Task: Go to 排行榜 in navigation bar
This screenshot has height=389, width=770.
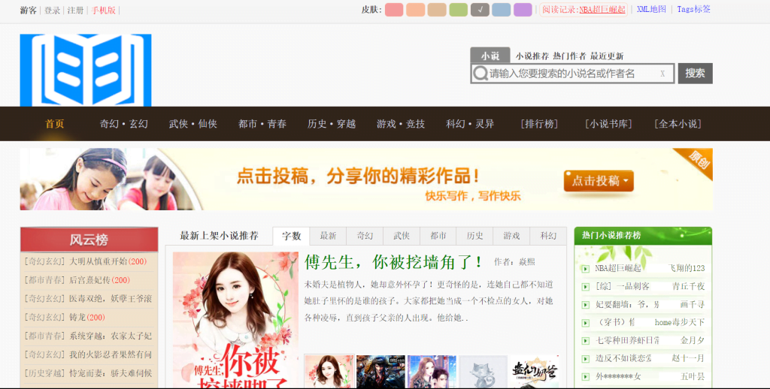Action: click(x=539, y=124)
